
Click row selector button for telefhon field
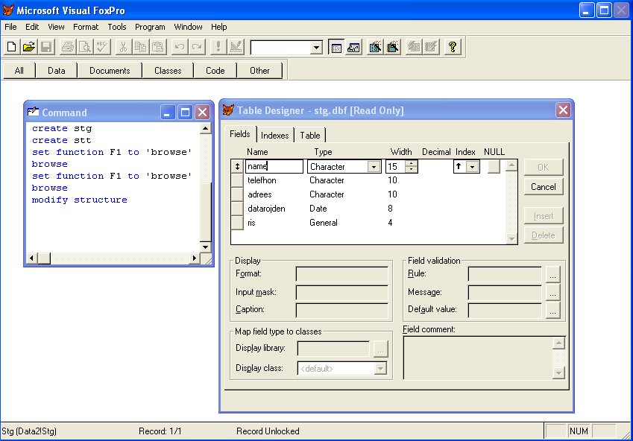[237, 180]
